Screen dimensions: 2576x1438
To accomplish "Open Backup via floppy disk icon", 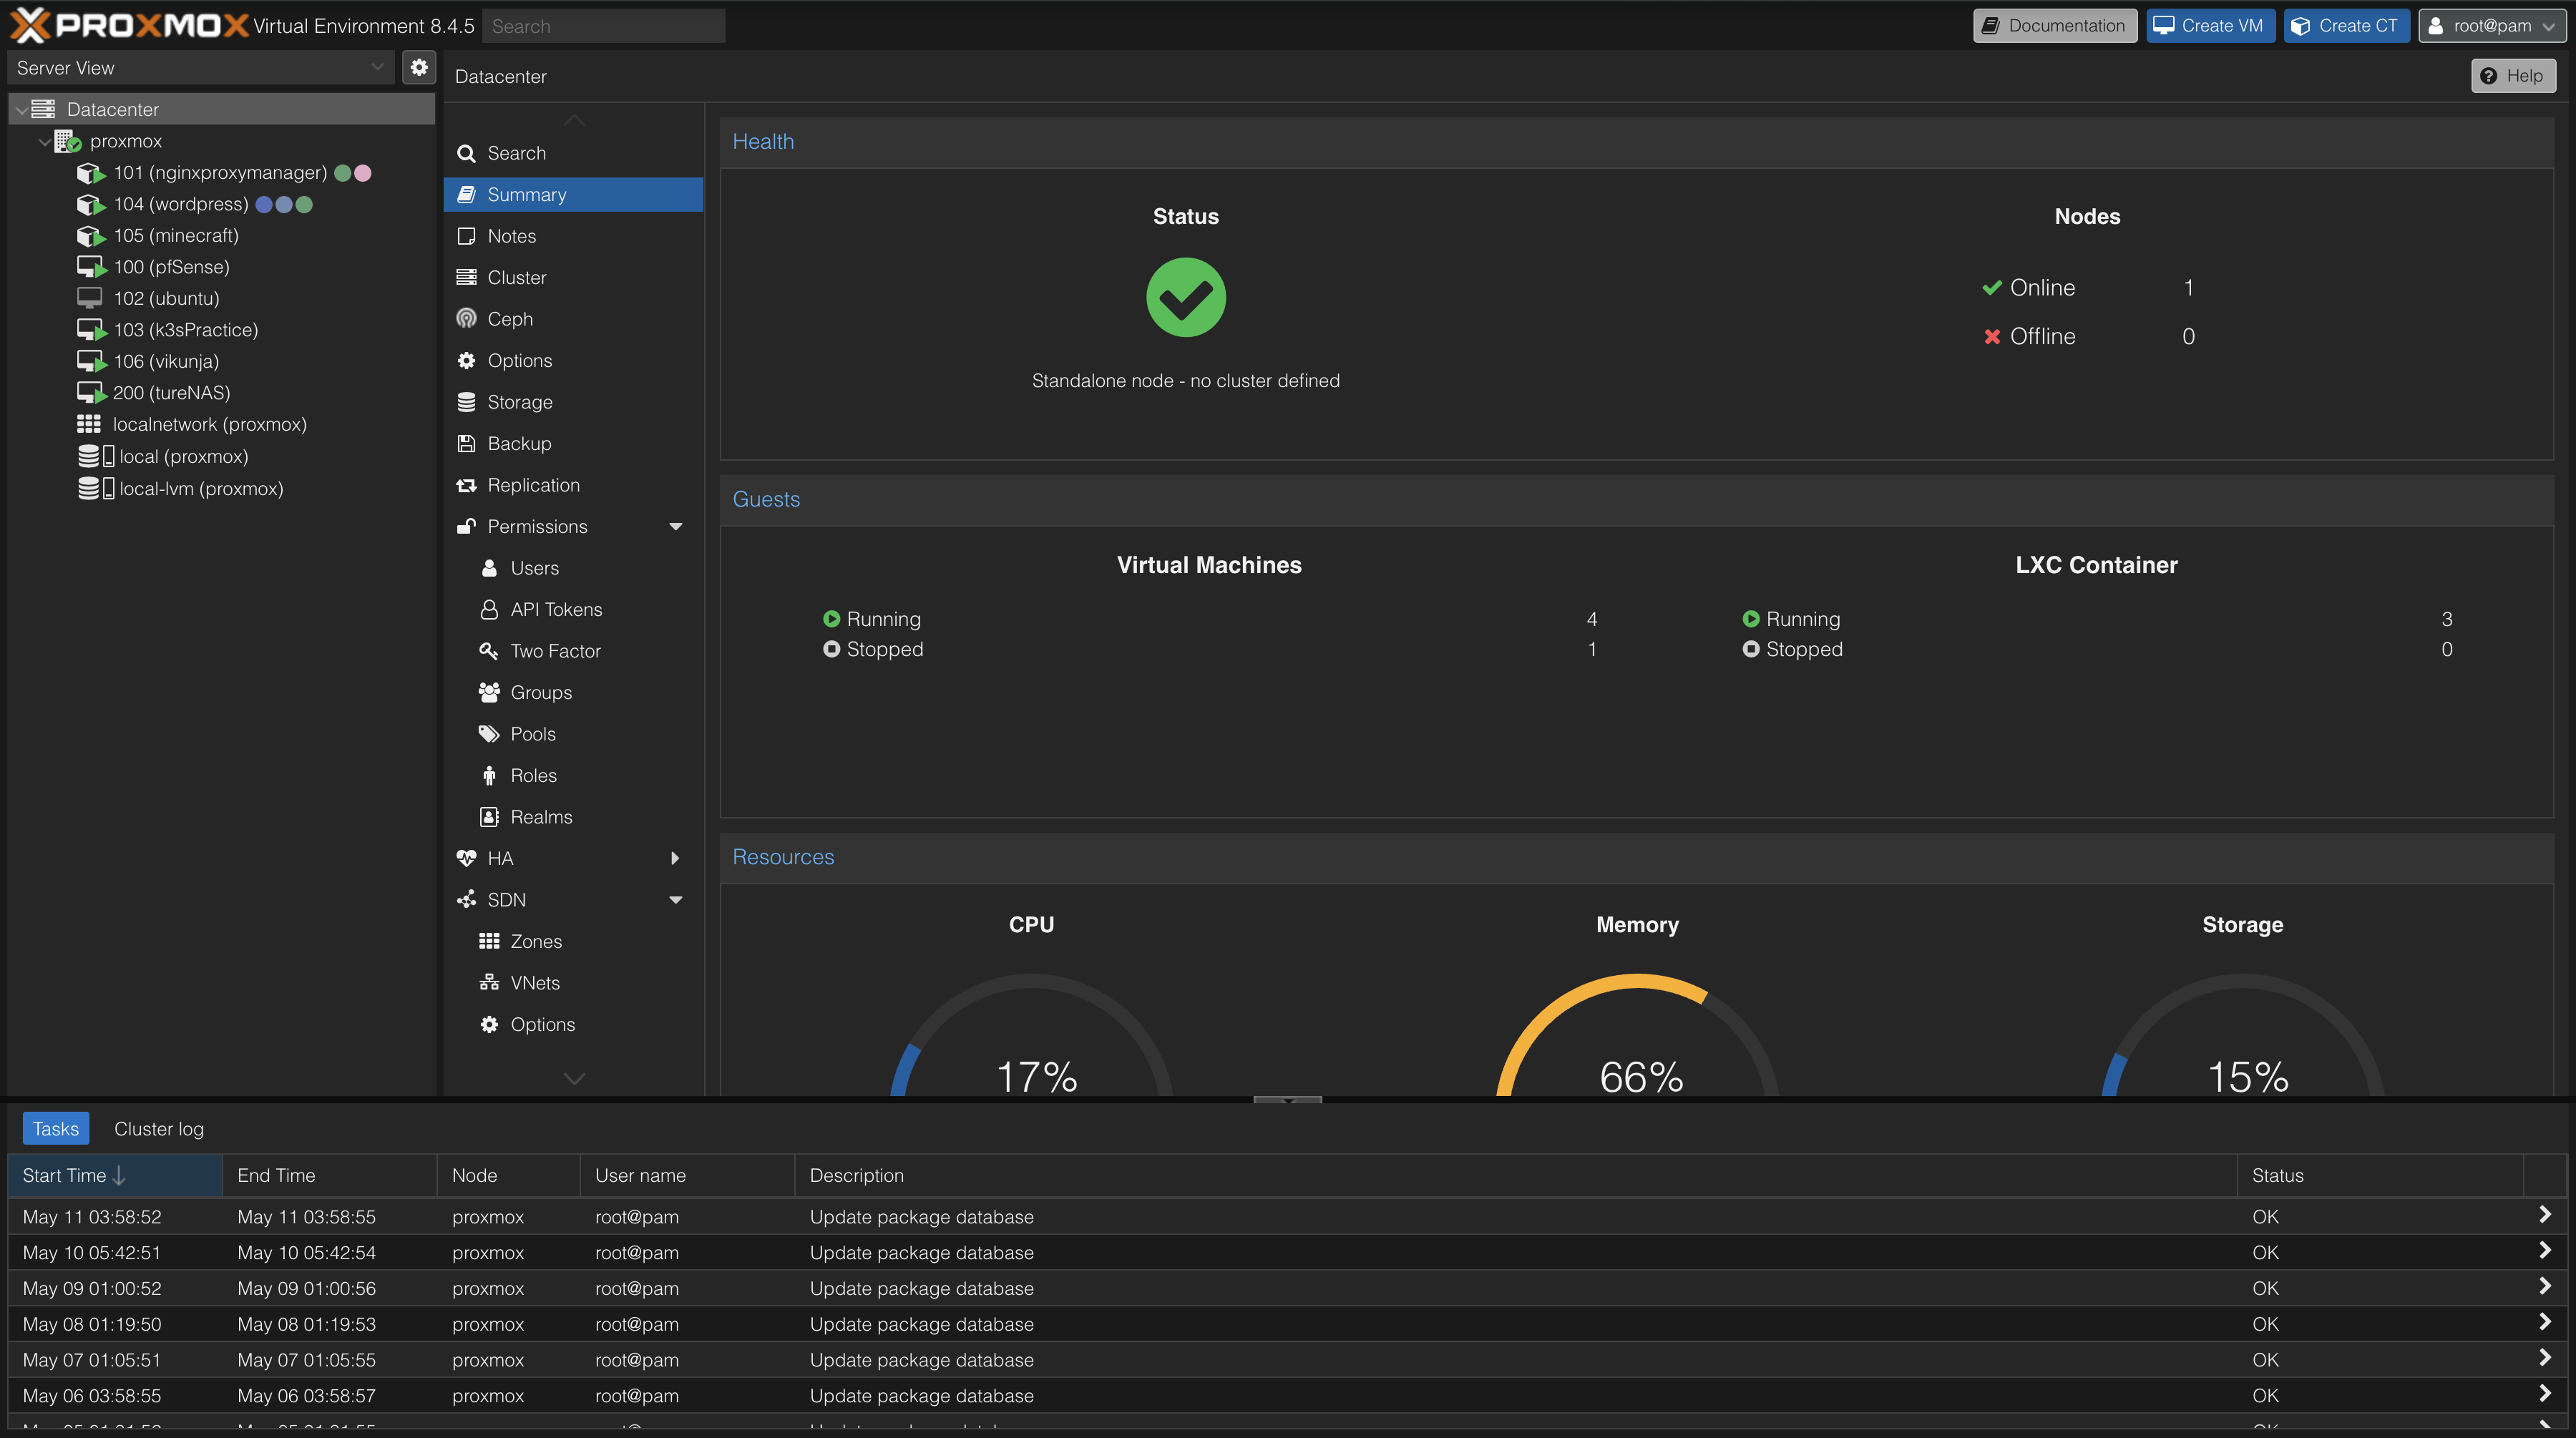I will coord(466,443).
